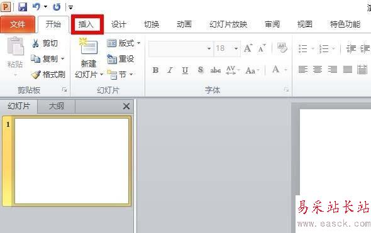Viewport: 371px width, 233px height.
Task: Toggle Underline formatting
Action: point(185,70)
